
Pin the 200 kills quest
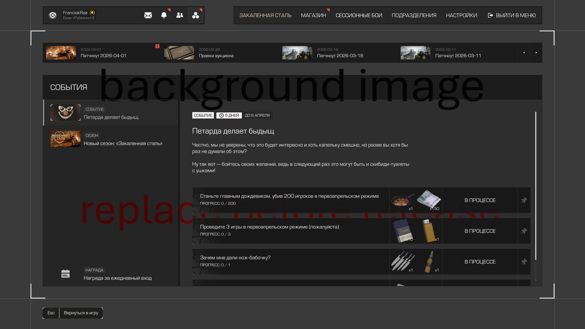click(524, 200)
